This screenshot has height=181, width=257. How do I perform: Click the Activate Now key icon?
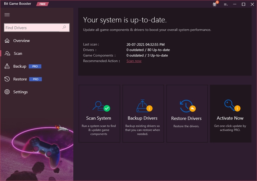[x=230, y=106]
